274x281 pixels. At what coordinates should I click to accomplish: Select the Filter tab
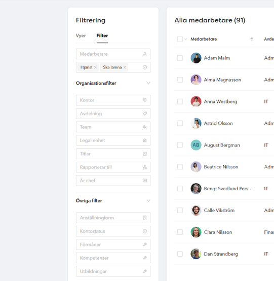click(x=102, y=36)
